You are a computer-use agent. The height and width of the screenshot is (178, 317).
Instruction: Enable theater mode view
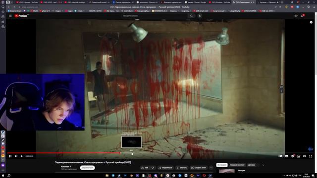[305, 156]
